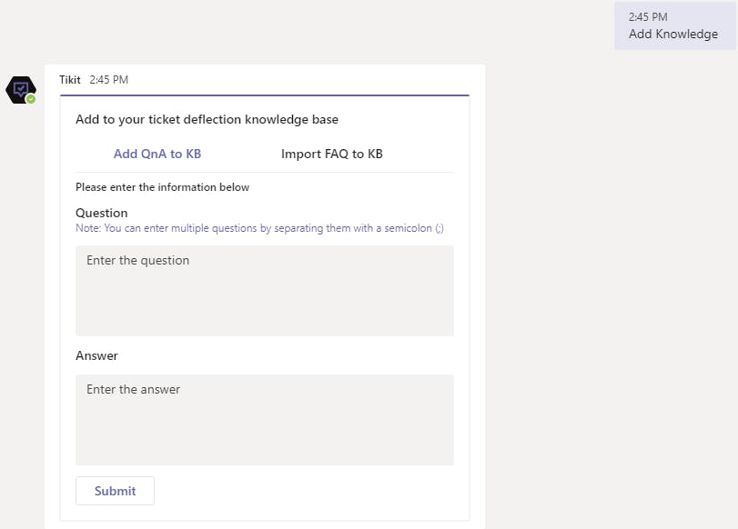Screen dimensions: 738x529
Task: Click the timestamp inside the sent message bubble
Action: point(648,17)
